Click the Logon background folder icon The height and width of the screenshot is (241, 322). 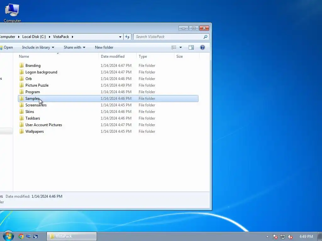pyautogui.click(x=22, y=72)
